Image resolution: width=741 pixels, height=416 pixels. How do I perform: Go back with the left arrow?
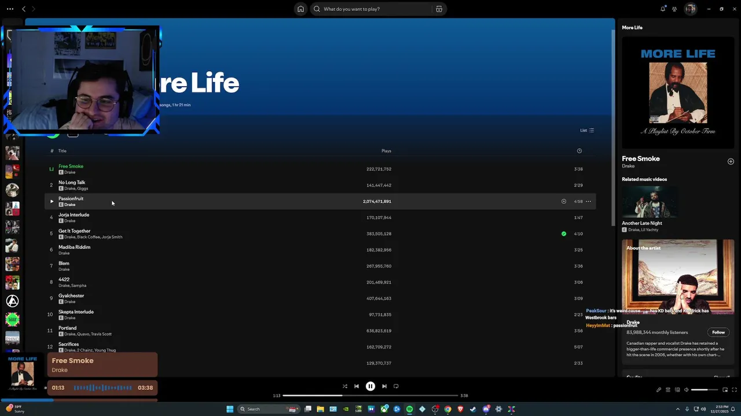click(24, 9)
